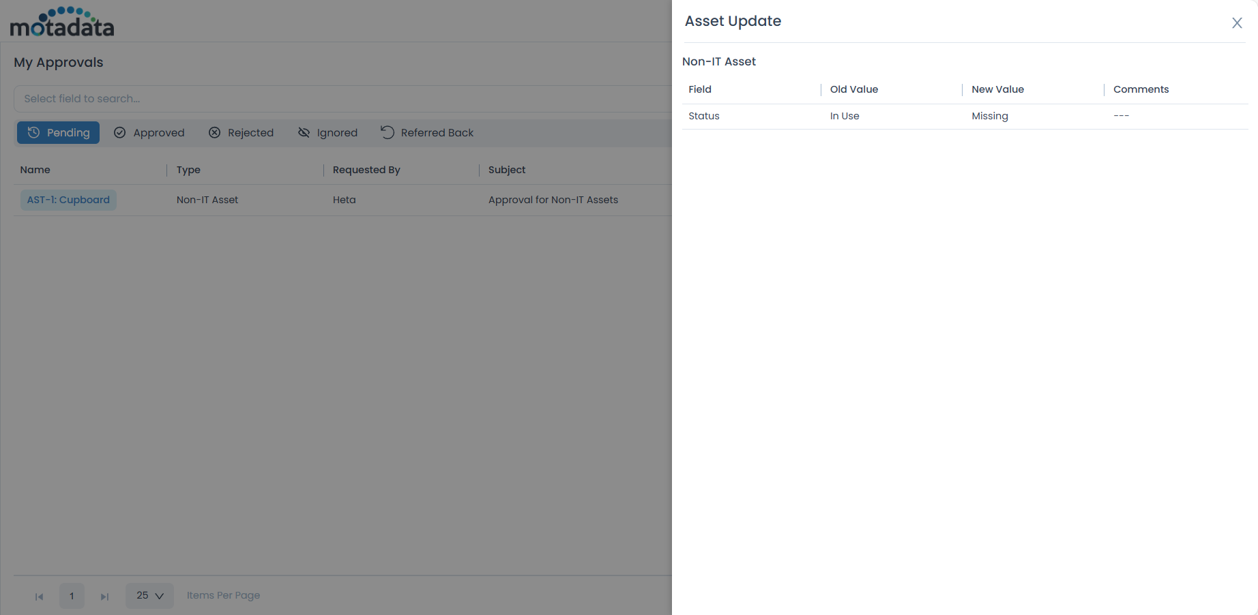Viewport: 1258px width, 615px height.
Task: Click the New Value column header
Action: tap(997, 89)
